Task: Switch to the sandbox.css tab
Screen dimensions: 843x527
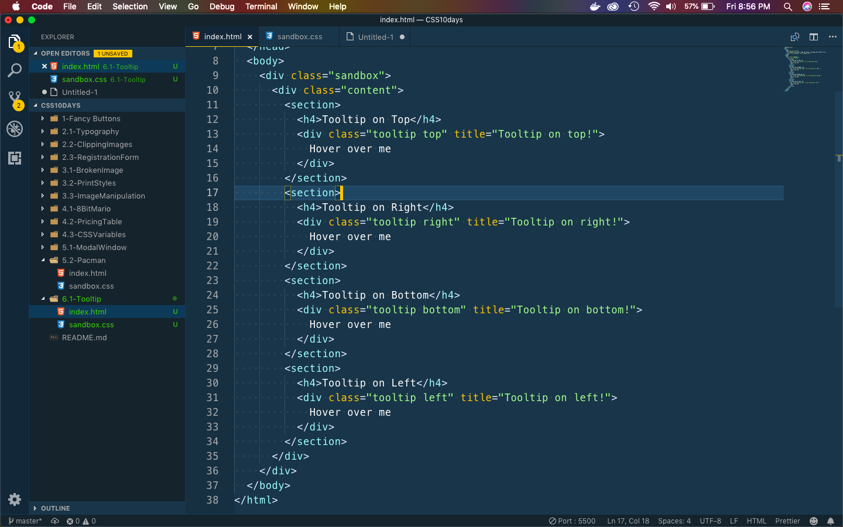Action: point(299,37)
